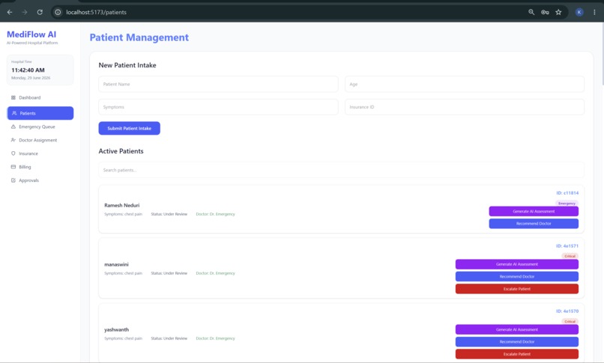Click the patient name yashwanth

[116, 330]
